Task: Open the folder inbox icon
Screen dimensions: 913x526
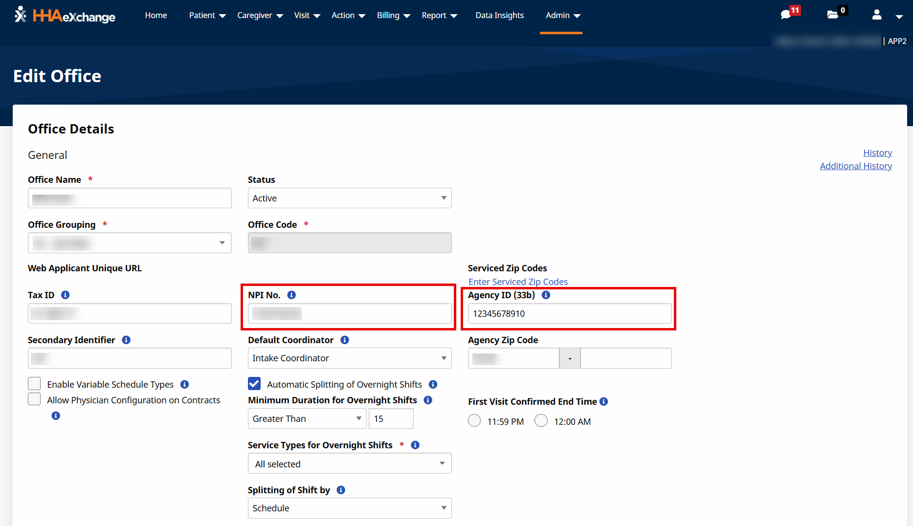Action: click(832, 15)
